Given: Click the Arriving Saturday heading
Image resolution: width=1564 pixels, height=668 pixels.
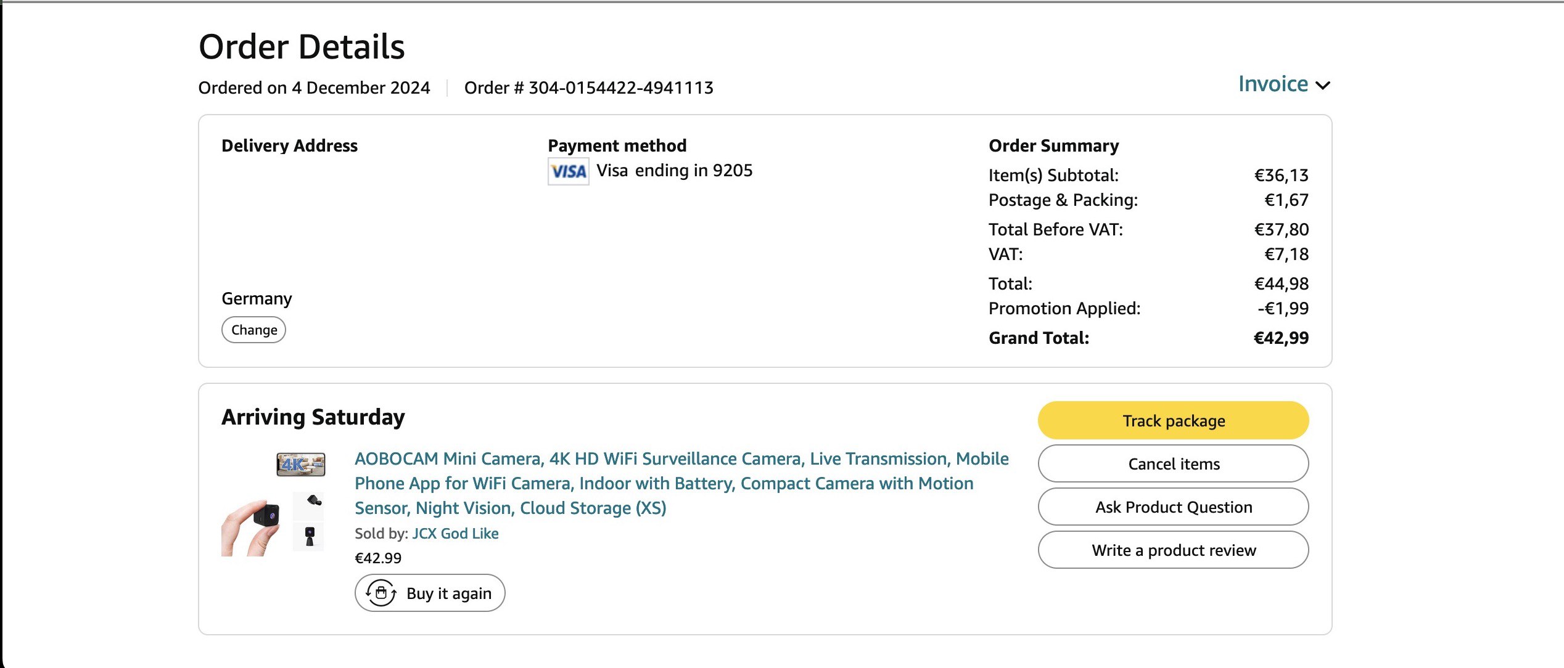Looking at the screenshot, I should [x=313, y=417].
